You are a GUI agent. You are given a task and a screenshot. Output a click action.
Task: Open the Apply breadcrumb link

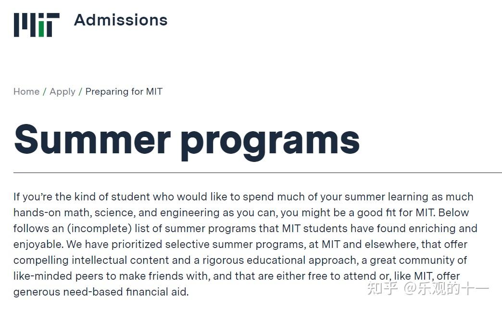click(x=63, y=92)
